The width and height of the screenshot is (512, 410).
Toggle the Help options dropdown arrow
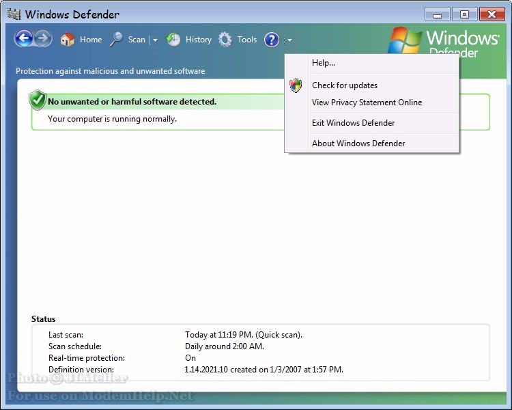pos(289,40)
